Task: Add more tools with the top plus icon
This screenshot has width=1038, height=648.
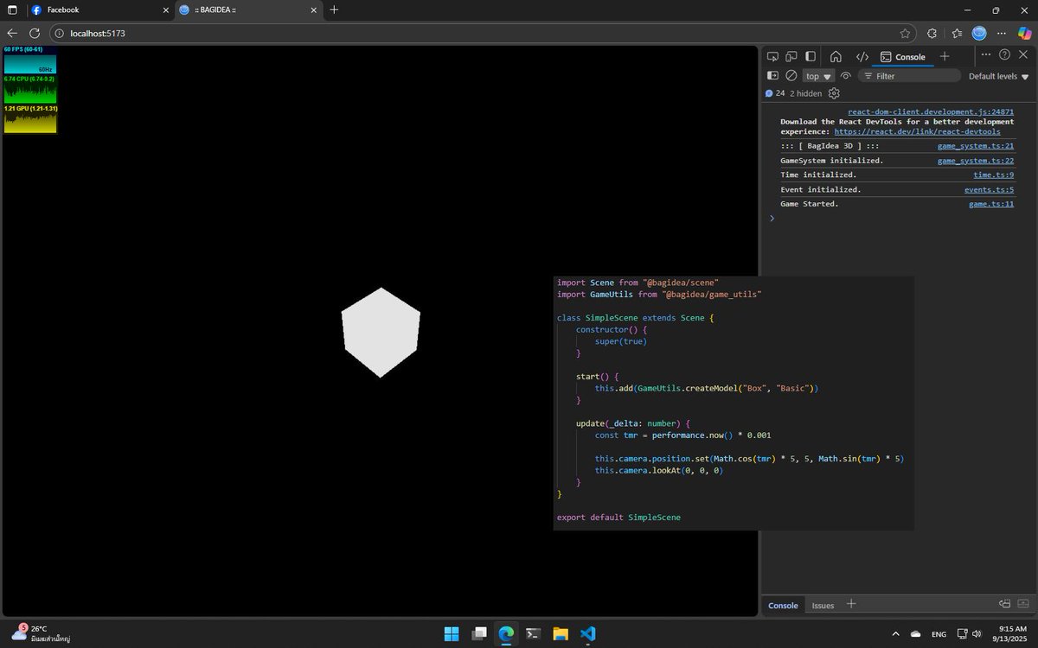Action: [x=945, y=56]
